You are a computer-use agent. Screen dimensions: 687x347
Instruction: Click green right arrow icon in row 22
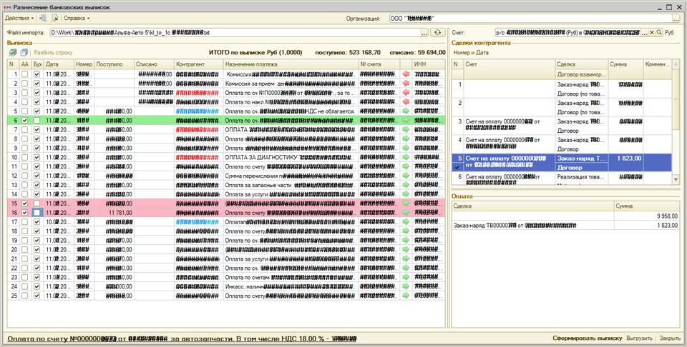tap(406, 268)
